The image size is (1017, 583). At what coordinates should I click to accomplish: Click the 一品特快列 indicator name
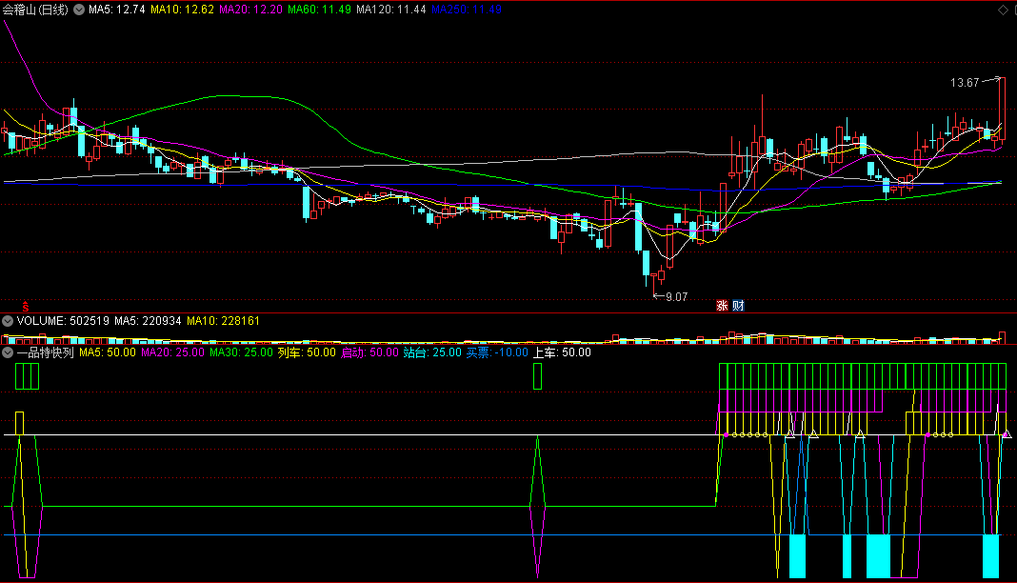tap(46, 352)
